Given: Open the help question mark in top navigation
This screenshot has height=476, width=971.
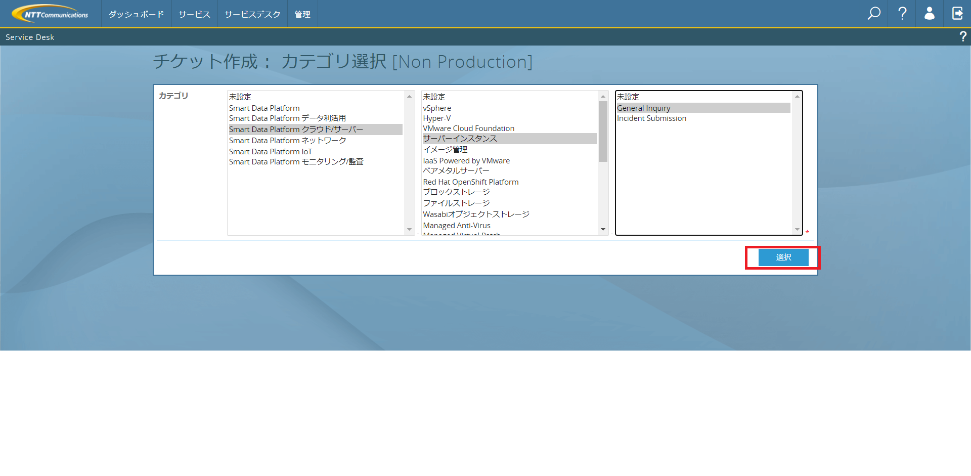Looking at the screenshot, I should [902, 14].
